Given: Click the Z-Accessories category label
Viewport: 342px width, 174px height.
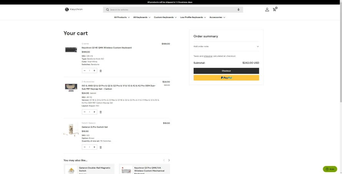Looking at the screenshot, I should pyautogui.click(x=88, y=82).
